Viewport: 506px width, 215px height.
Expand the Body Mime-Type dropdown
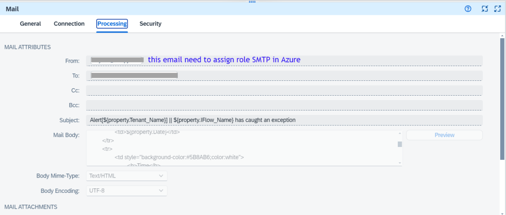pos(126,176)
